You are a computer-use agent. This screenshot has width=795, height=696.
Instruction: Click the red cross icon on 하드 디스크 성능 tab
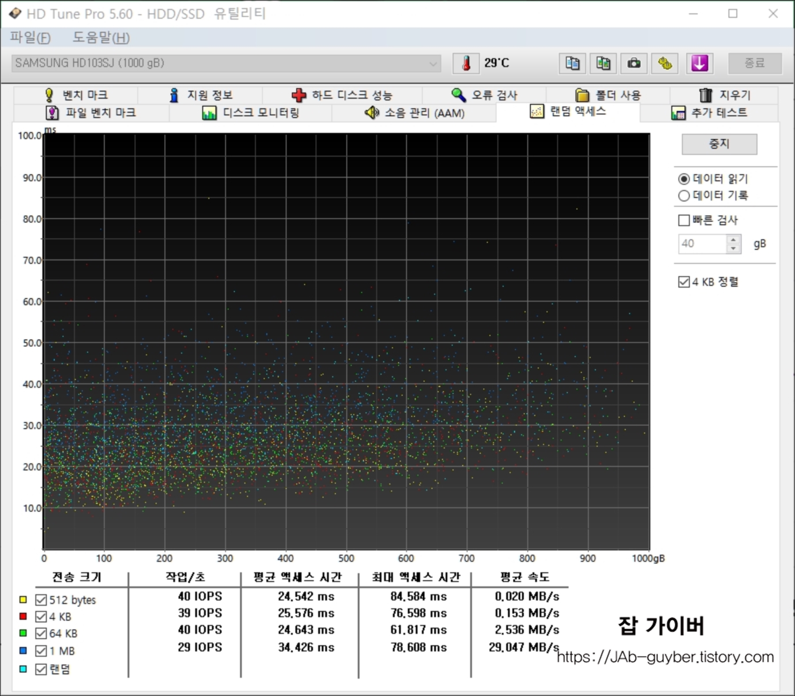(299, 95)
